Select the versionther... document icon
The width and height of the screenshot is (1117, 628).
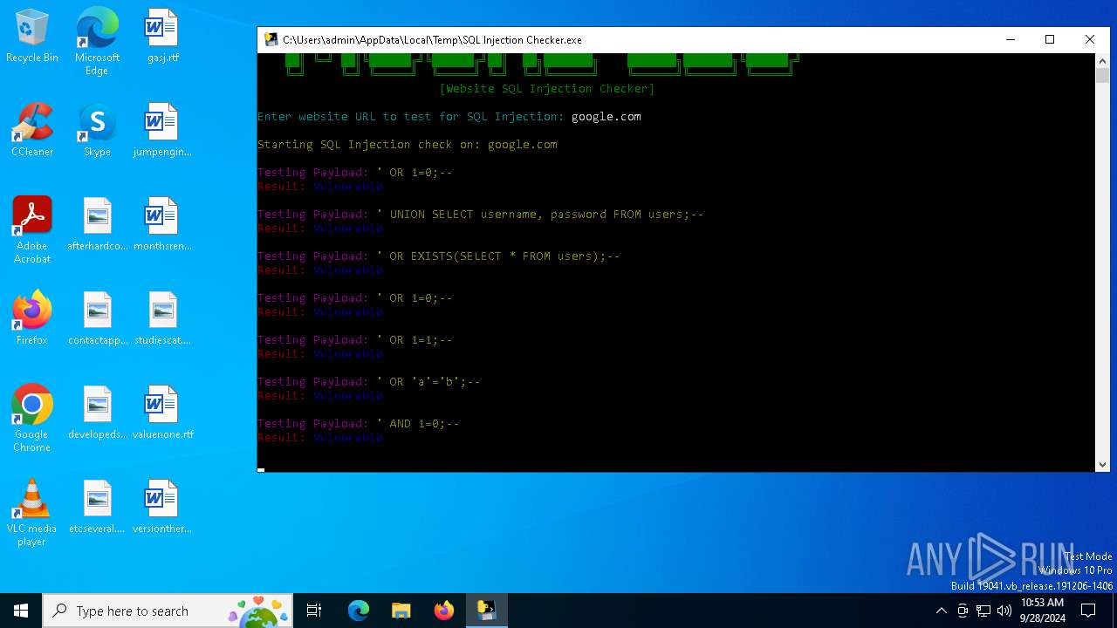click(162, 506)
